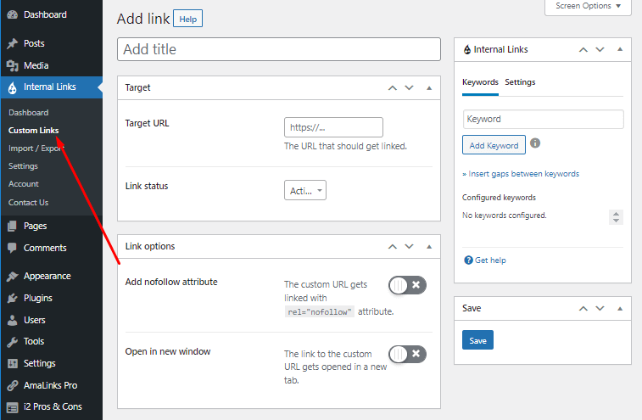
Task: Click the Media icon in the sidebar
Action: pos(13,65)
